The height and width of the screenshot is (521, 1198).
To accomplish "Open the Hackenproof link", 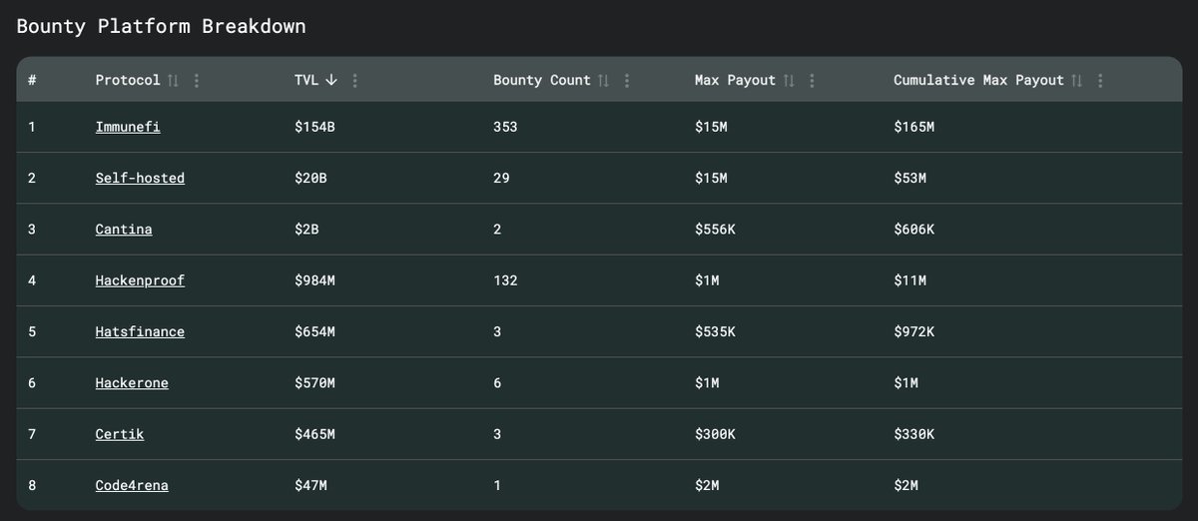I will coord(140,280).
